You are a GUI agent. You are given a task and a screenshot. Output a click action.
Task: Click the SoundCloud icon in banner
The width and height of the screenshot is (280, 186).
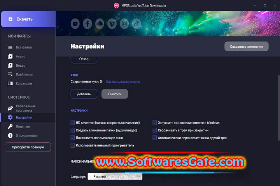pyautogui.click(x=100, y=24)
